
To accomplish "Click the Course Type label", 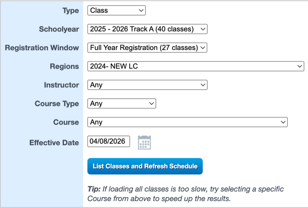I will [57, 104].
